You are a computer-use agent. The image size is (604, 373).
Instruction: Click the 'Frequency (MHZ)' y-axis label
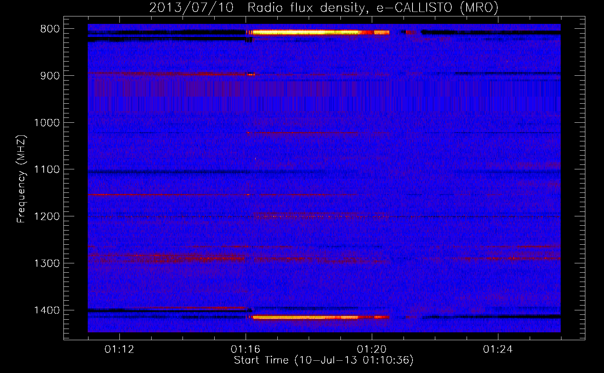21,179
